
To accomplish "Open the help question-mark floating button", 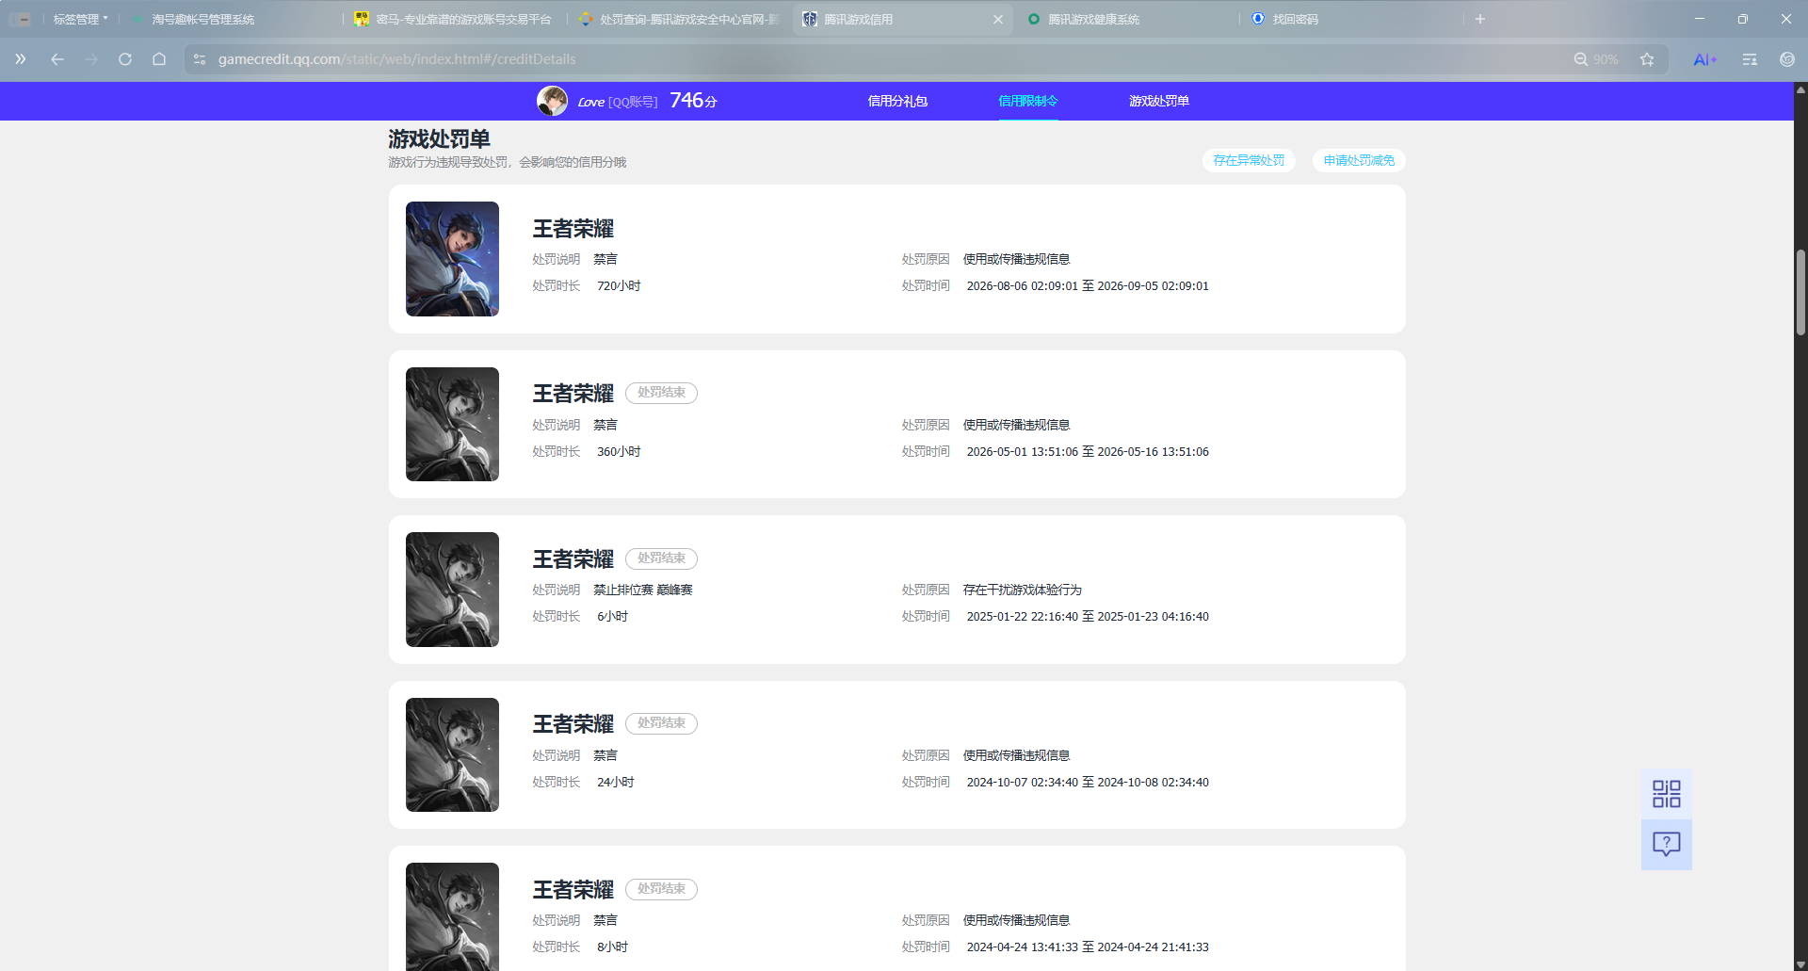I will click(x=1667, y=845).
